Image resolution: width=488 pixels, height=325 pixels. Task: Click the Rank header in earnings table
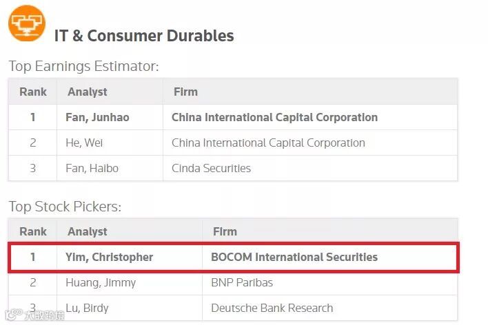33,92
